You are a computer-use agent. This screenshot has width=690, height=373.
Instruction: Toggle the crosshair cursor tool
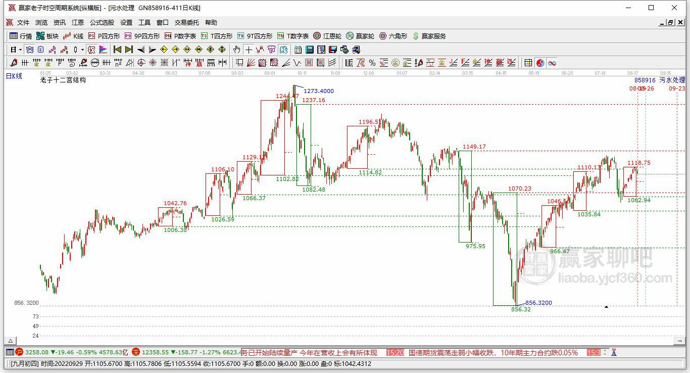click(x=248, y=50)
